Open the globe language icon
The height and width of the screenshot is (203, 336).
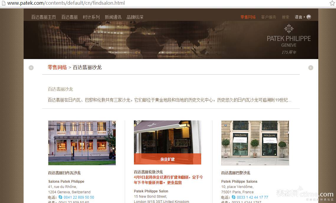tap(309, 17)
